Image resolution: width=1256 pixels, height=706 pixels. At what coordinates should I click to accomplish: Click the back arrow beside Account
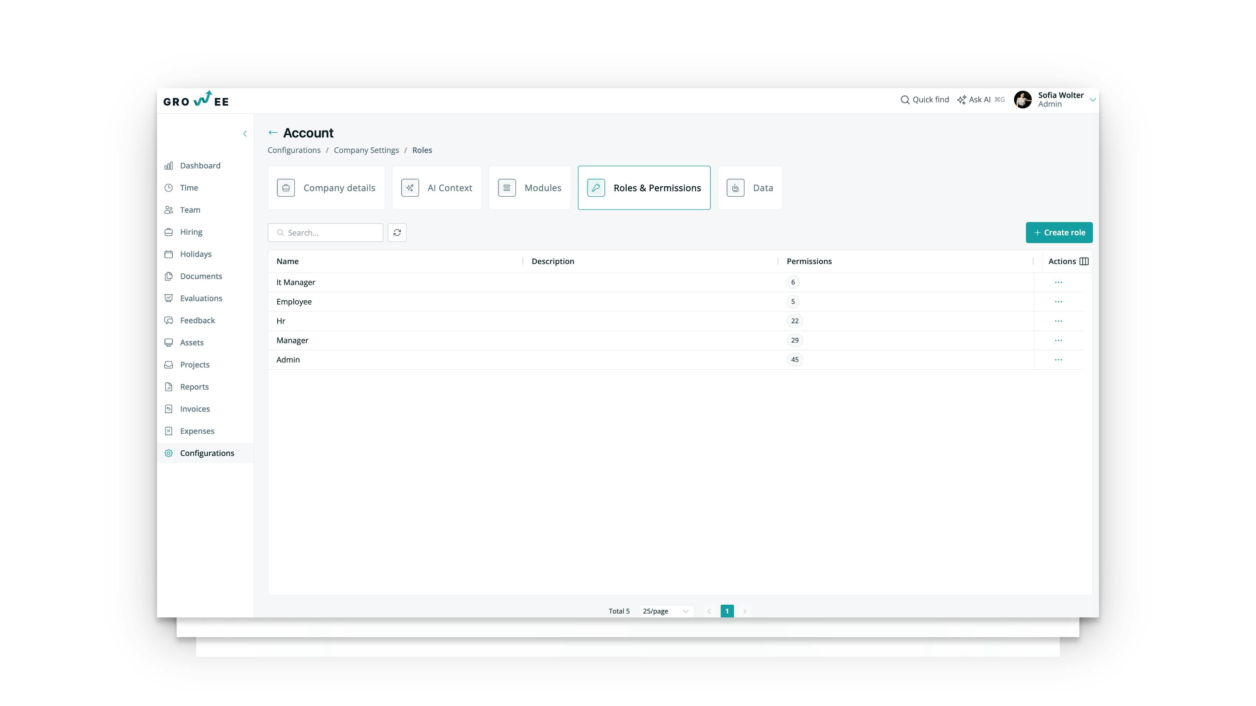(x=273, y=132)
